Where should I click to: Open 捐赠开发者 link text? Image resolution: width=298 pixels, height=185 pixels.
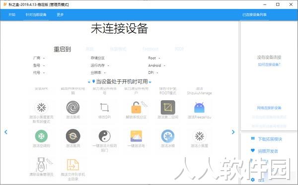268,151
